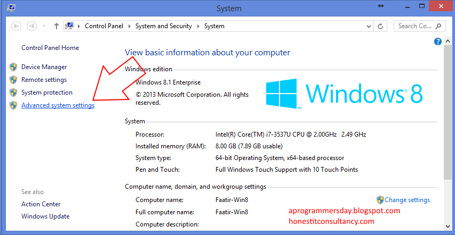Click the search magnifier icon
Screen dimensions: 455x235
tap(439, 26)
